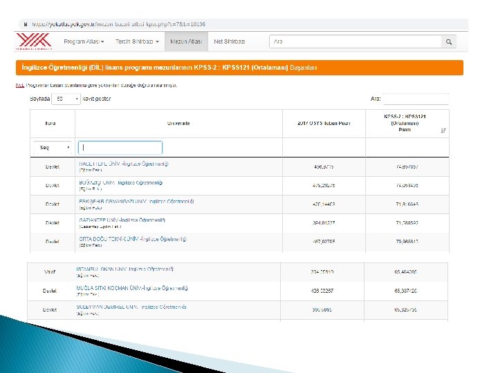This screenshot has height=373, width=498.
Task: Click the Not sorting note text
Action: coord(97,86)
